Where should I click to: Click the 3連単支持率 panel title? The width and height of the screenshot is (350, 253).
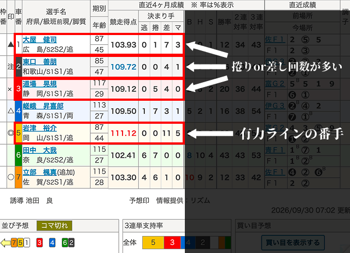(144, 226)
